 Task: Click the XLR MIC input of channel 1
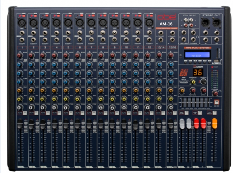22,23
